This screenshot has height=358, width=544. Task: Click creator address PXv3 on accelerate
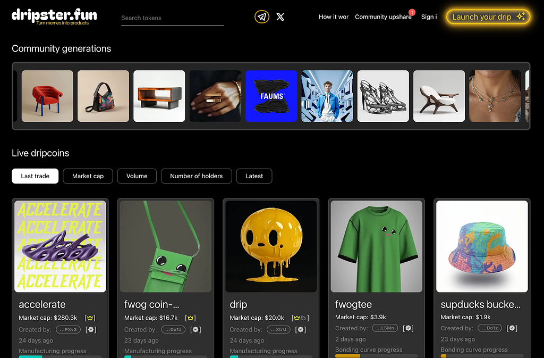tap(68, 329)
